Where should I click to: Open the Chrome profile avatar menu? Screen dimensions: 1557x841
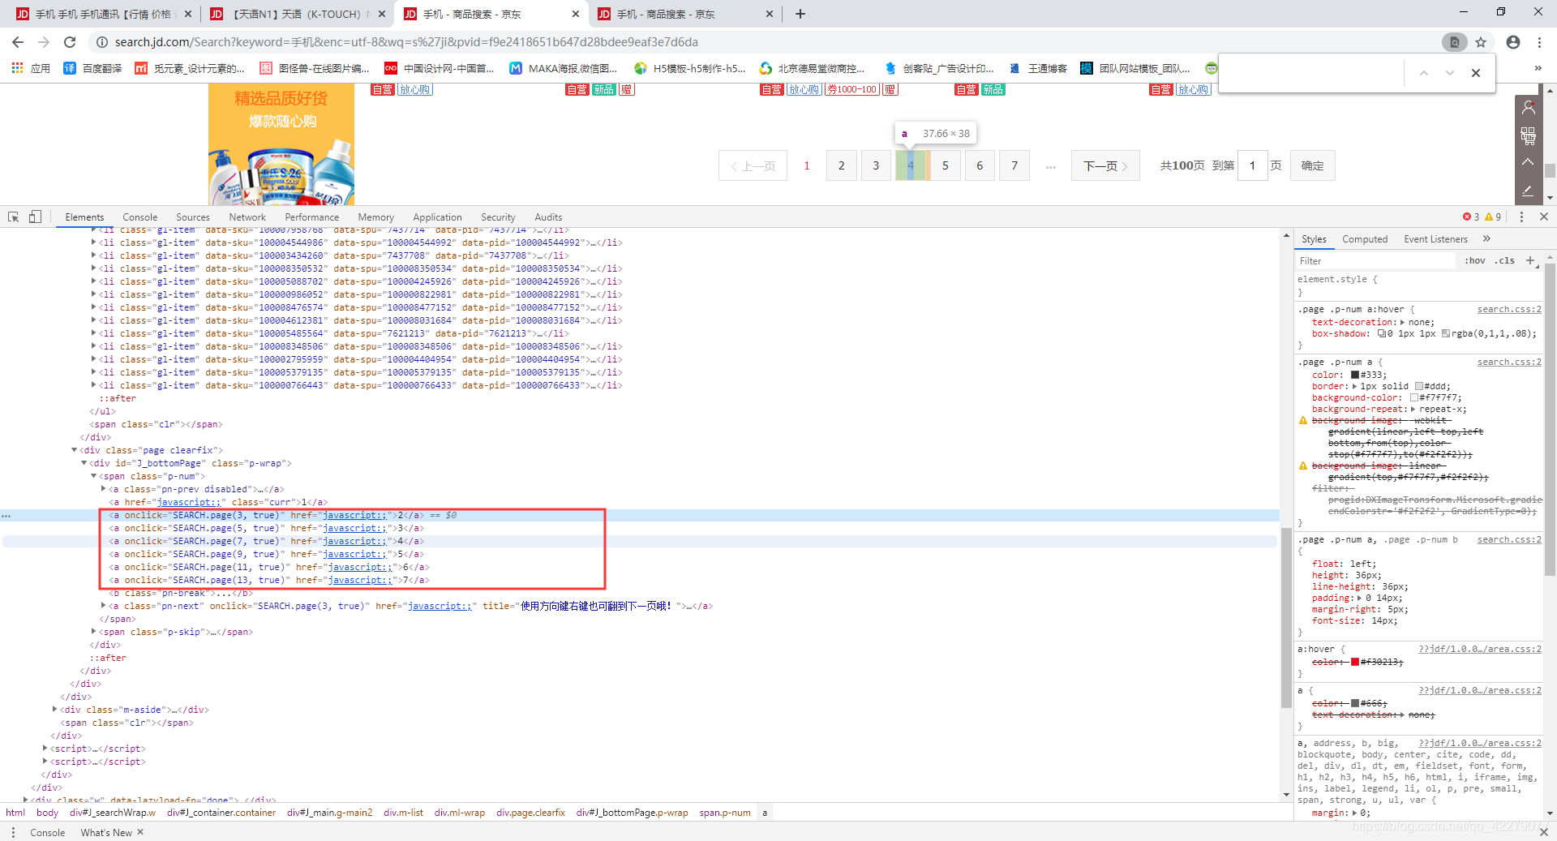pos(1513,42)
